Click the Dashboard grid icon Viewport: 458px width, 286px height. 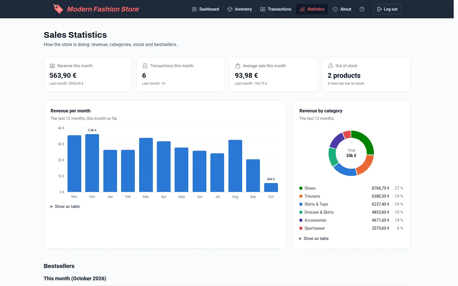pyautogui.click(x=194, y=9)
